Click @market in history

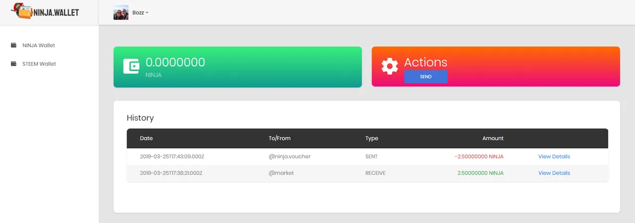(281, 173)
